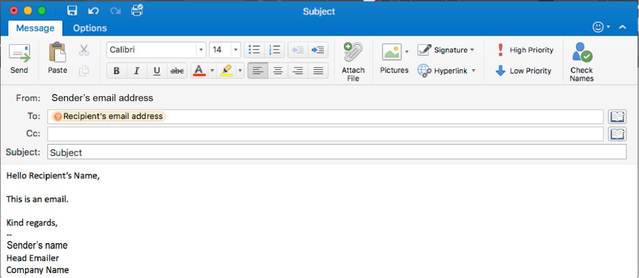Open the font size dropdown
The height and width of the screenshot is (278, 639).
tap(235, 50)
